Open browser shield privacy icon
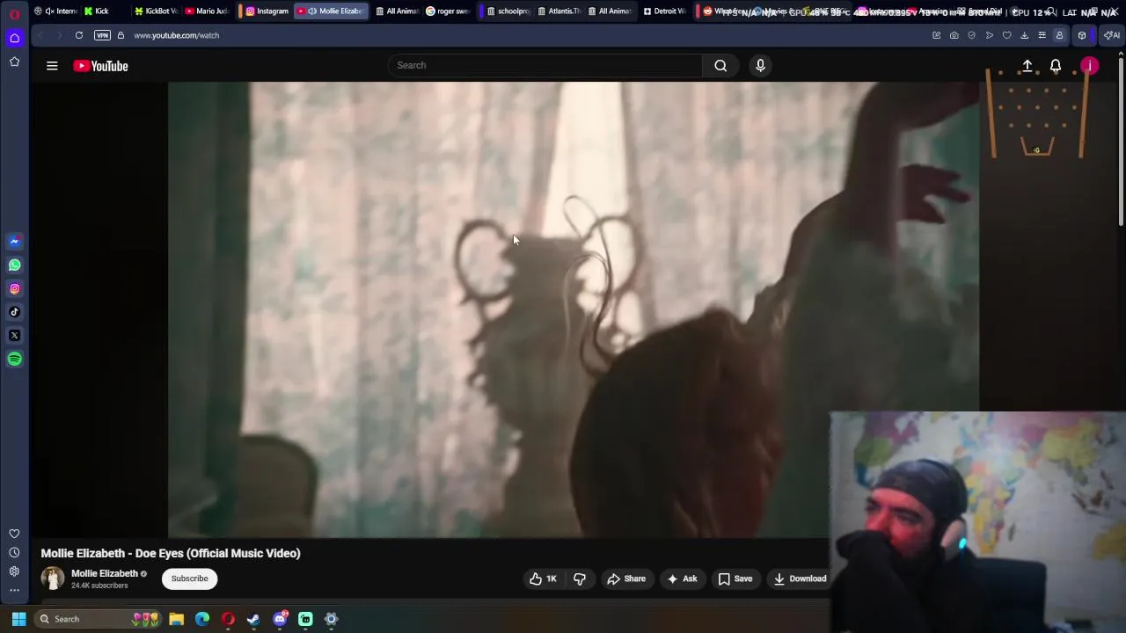 (971, 35)
